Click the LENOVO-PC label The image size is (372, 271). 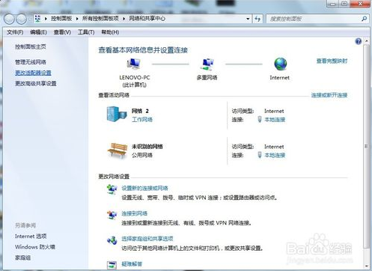135,78
